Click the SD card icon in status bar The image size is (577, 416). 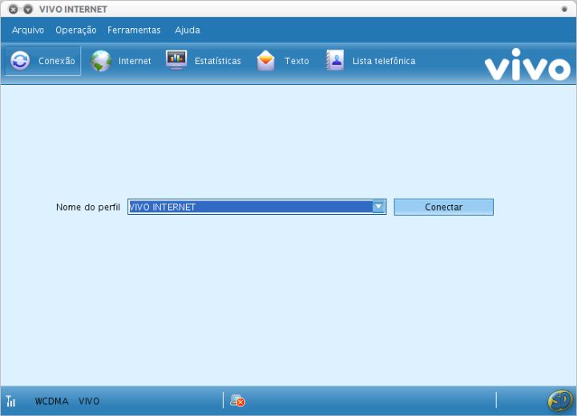pos(560,401)
